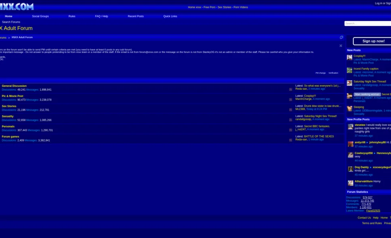Image resolution: width=391 pixels, height=238 pixels.
Task: Click the Search Forums link
Action: point(11,22)
